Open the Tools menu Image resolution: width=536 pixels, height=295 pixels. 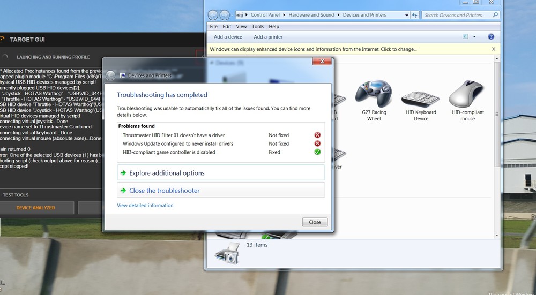coord(257,27)
